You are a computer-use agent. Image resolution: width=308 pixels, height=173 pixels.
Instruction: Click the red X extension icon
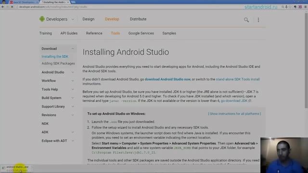click(300, 7)
